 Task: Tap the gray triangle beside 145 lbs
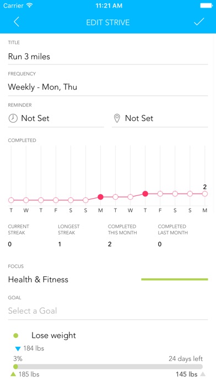tap(203, 374)
